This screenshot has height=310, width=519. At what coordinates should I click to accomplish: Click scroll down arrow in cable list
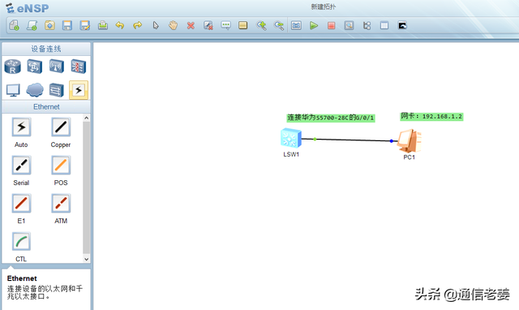(x=87, y=260)
